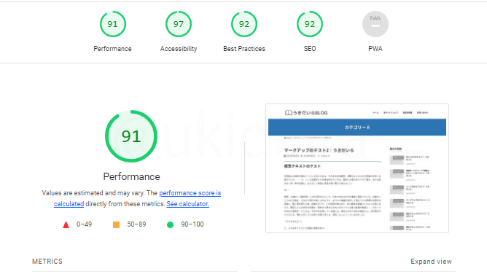Open the 'See calculator.' link
This screenshot has width=487, height=274.
(x=187, y=204)
